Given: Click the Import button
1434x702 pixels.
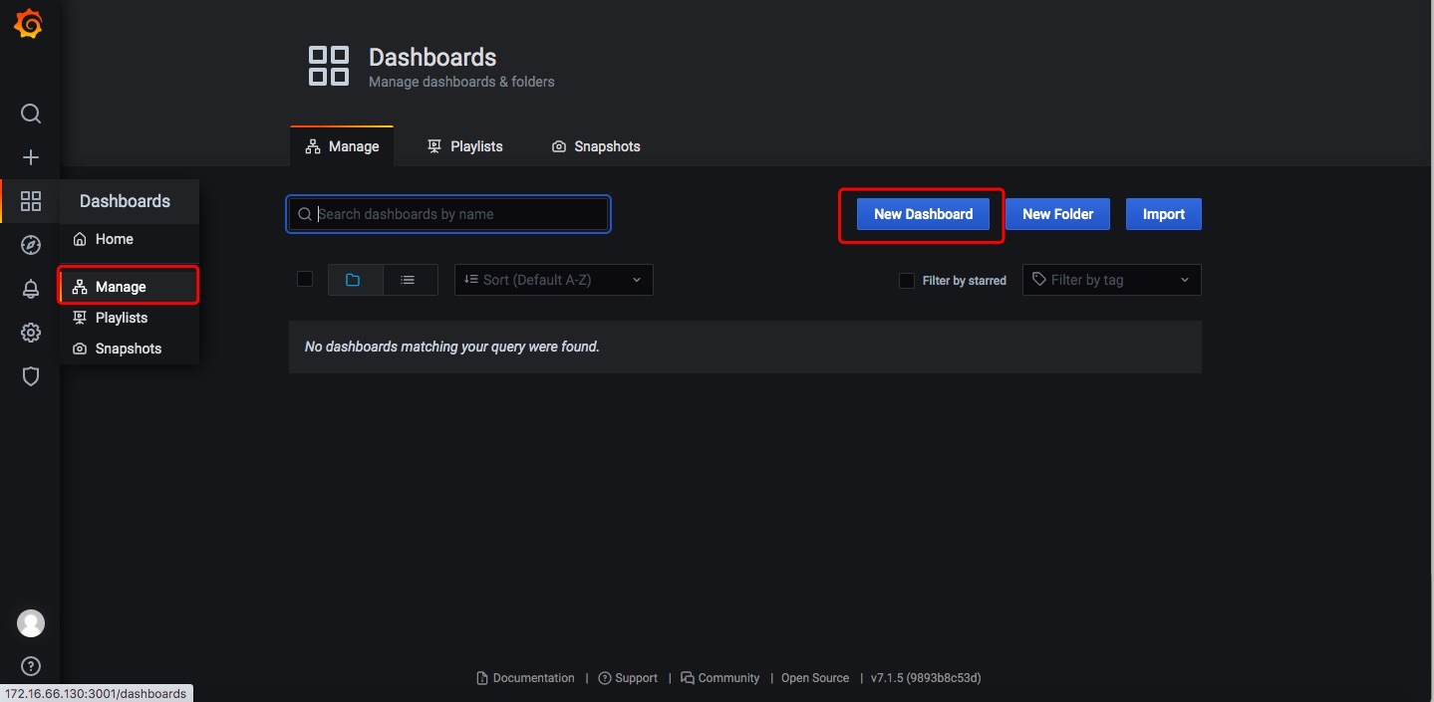Looking at the screenshot, I should tap(1164, 214).
